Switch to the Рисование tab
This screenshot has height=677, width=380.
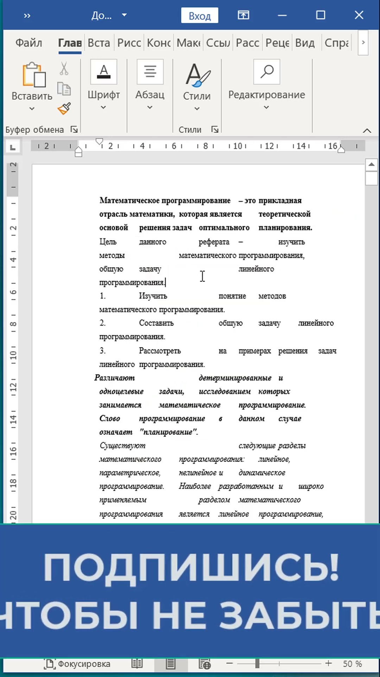(x=129, y=43)
